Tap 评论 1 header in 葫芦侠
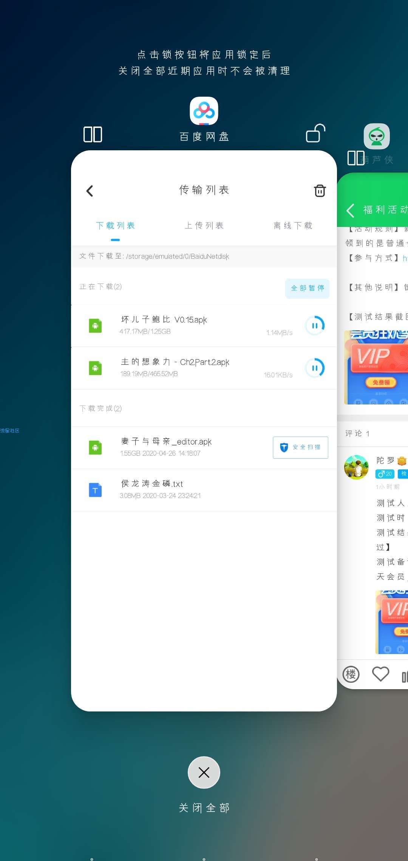 tap(357, 434)
